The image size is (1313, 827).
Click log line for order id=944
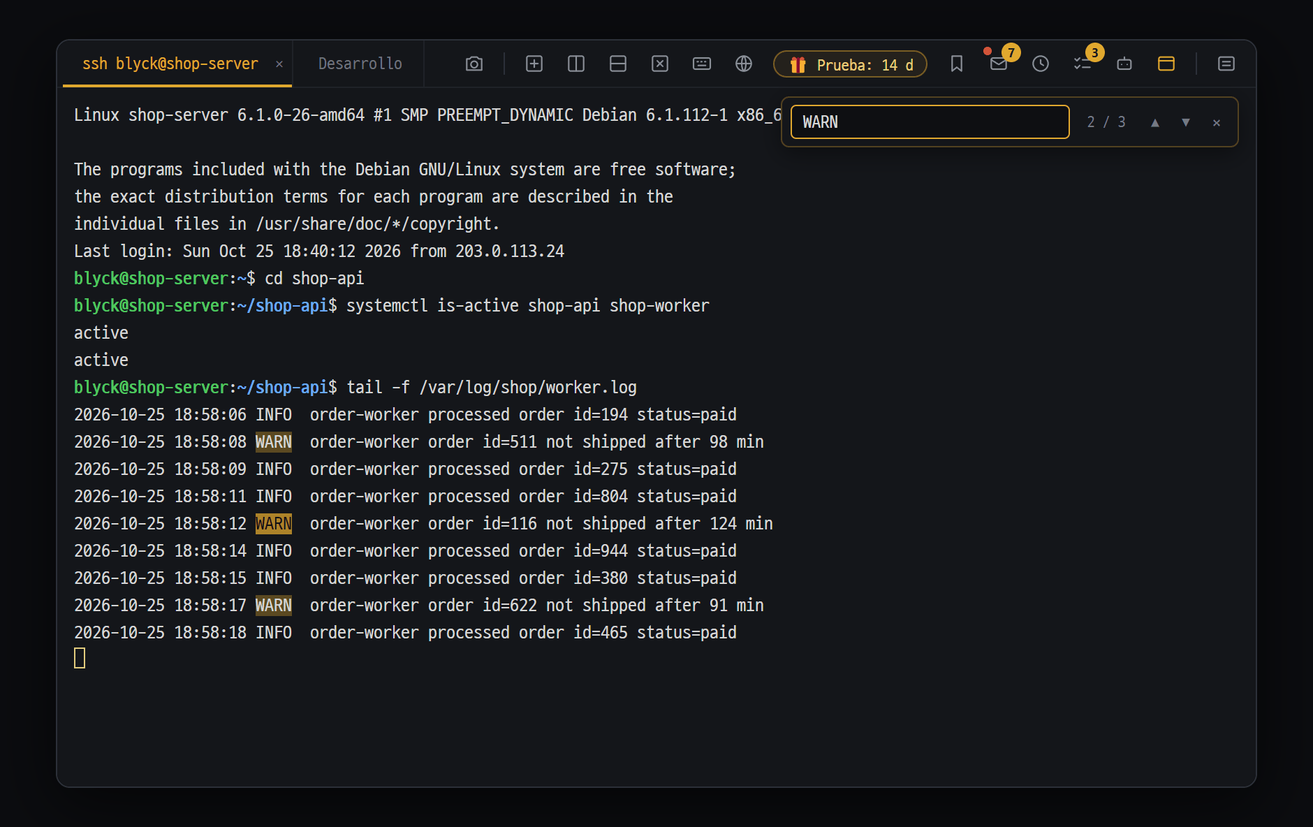[405, 551]
